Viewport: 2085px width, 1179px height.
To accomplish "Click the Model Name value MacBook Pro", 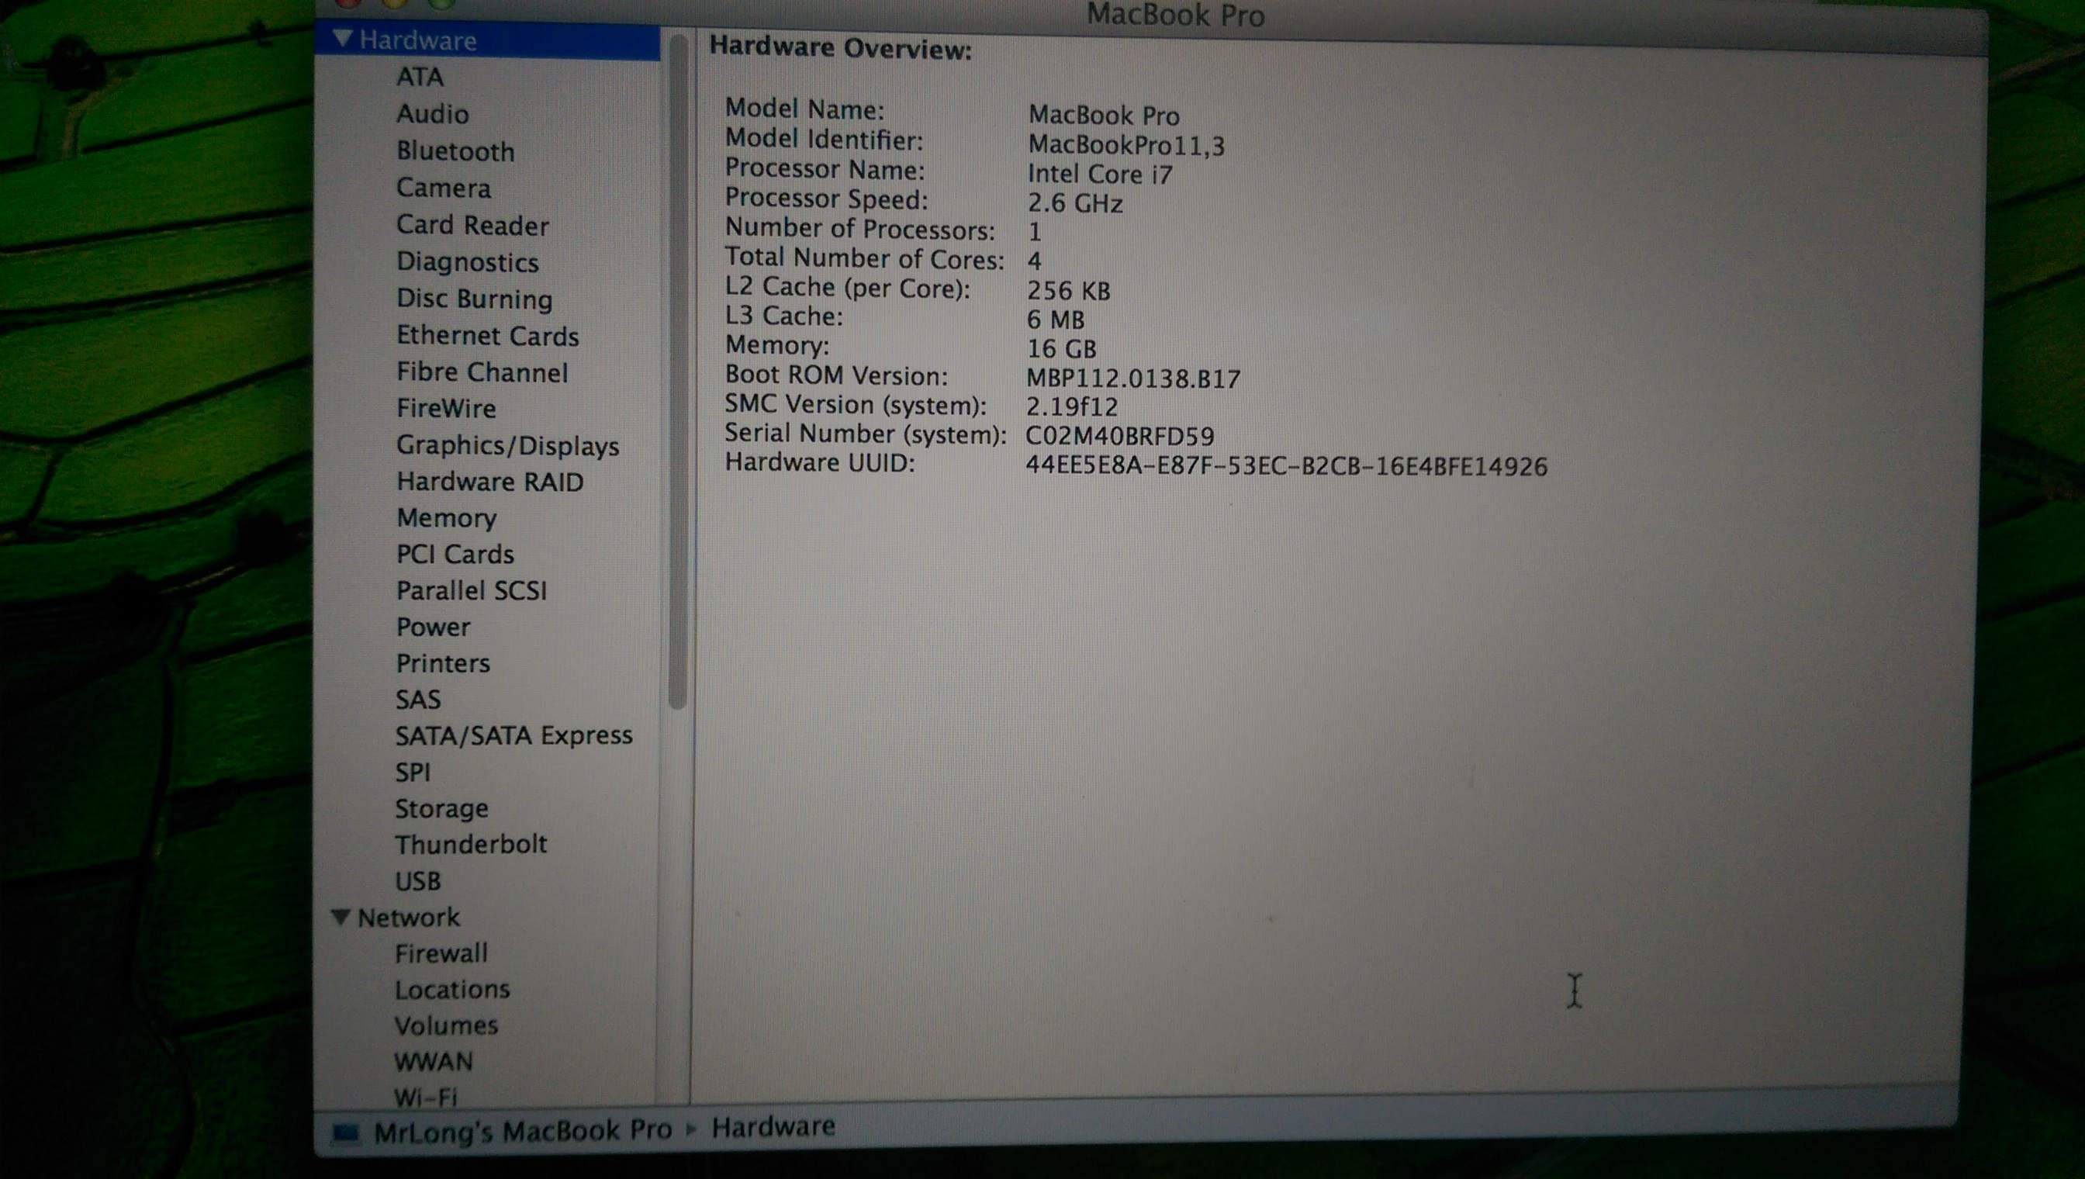I will point(1104,116).
